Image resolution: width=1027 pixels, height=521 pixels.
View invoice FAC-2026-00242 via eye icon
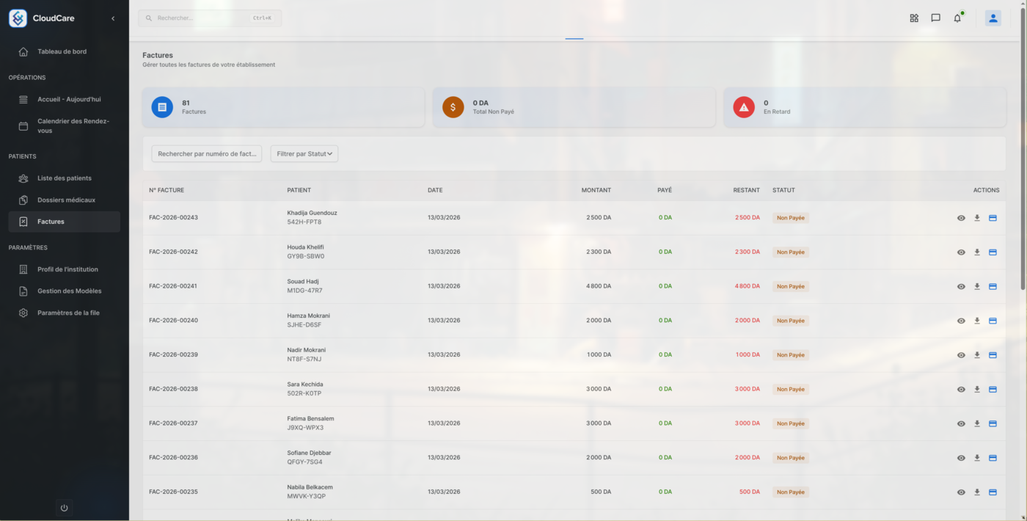[x=961, y=252]
